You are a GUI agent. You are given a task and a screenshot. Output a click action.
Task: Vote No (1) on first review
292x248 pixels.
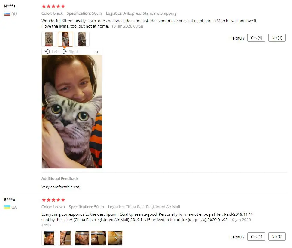[277, 38]
